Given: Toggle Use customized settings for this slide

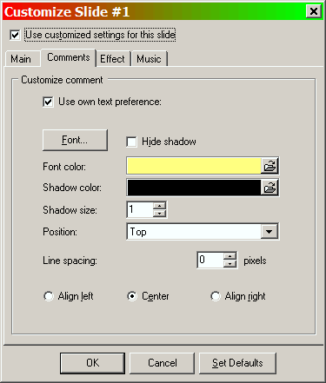Looking at the screenshot, I should (x=15, y=35).
